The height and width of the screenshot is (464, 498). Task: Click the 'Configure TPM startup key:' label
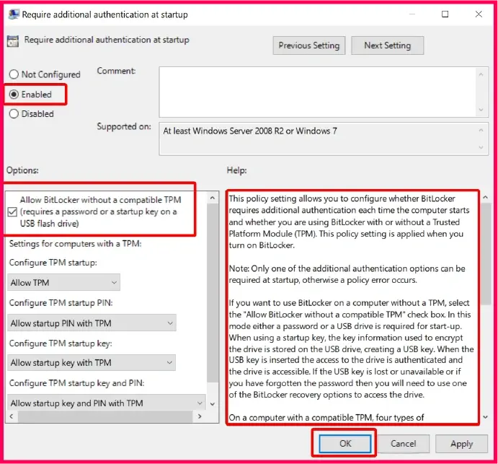(61, 343)
